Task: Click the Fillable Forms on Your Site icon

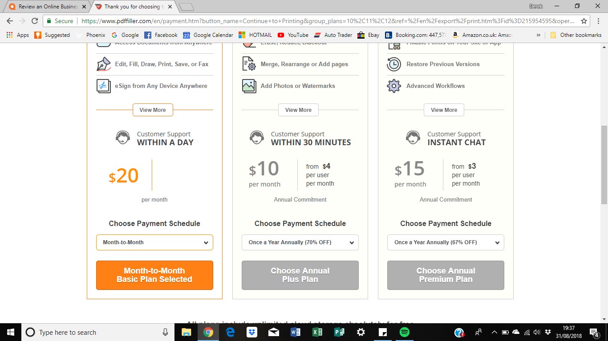Action: point(393,44)
